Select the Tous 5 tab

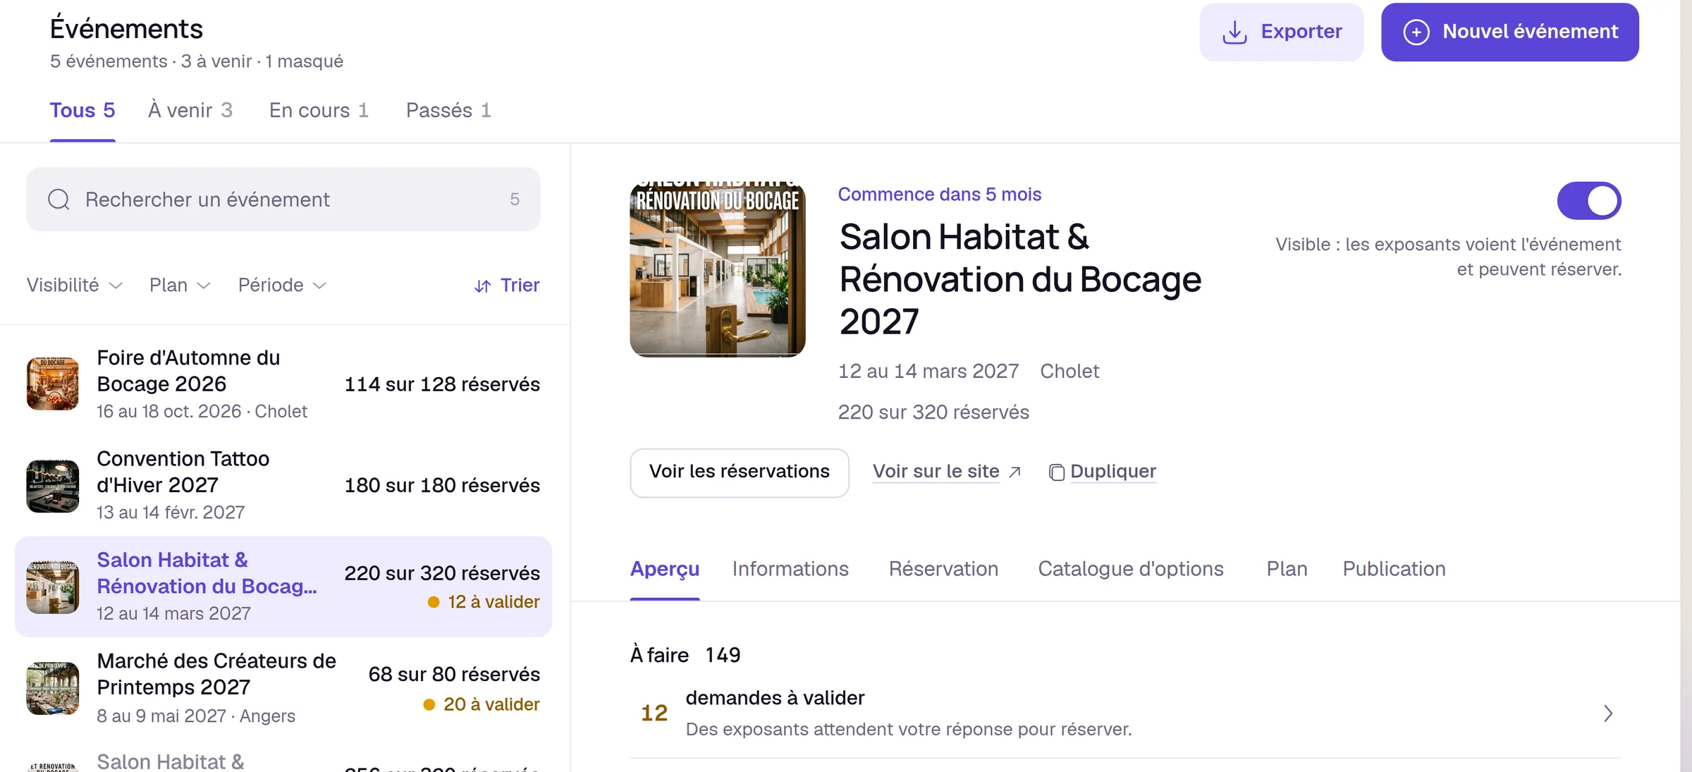tap(82, 111)
